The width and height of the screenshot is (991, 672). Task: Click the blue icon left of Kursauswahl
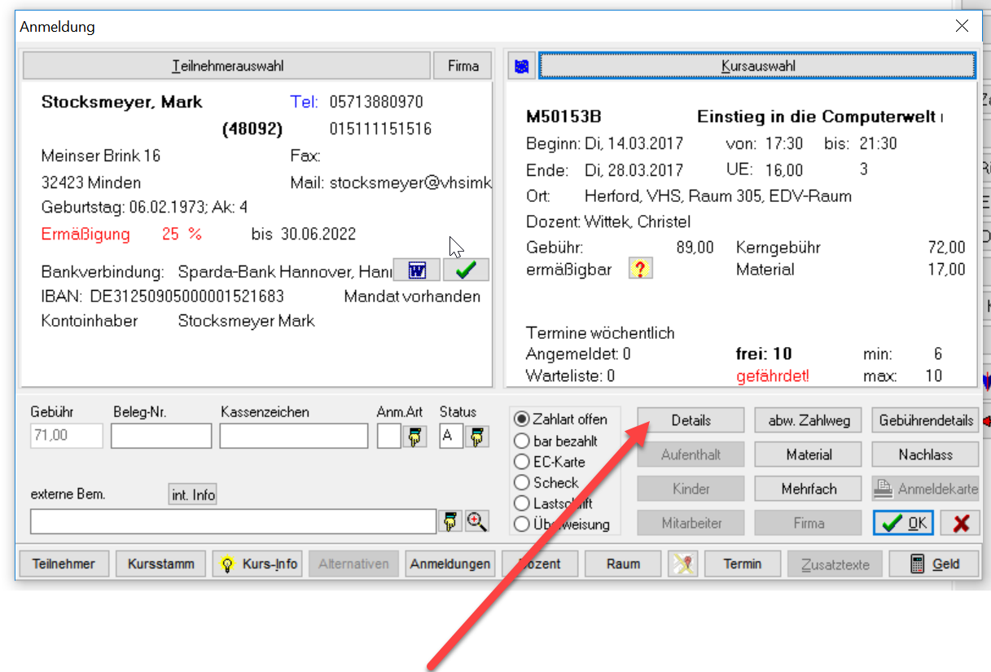click(522, 66)
